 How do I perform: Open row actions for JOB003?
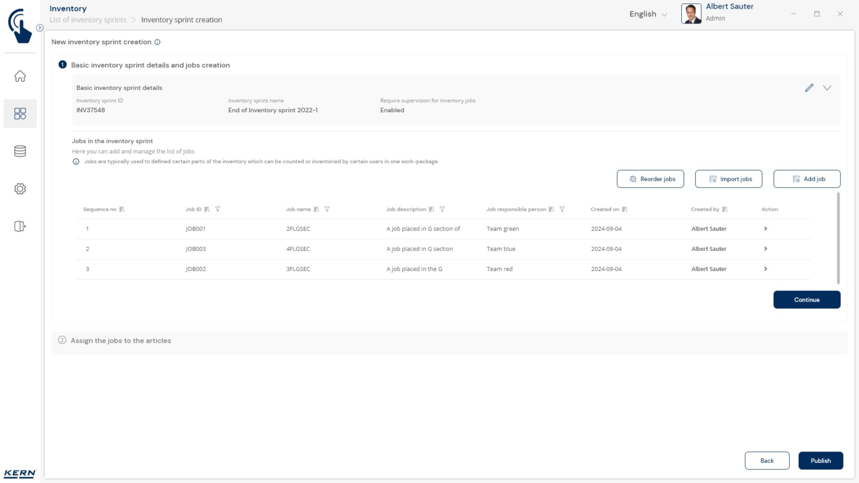(x=766, y=249)
